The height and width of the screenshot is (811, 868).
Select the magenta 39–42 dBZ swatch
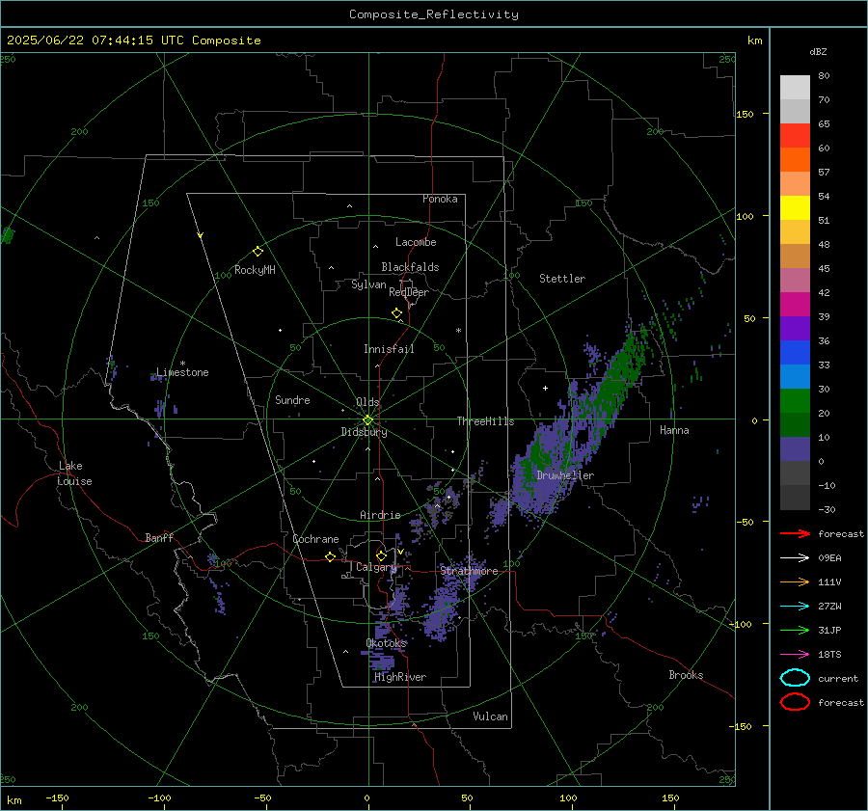pyautogui.click(x=795, y=305)
